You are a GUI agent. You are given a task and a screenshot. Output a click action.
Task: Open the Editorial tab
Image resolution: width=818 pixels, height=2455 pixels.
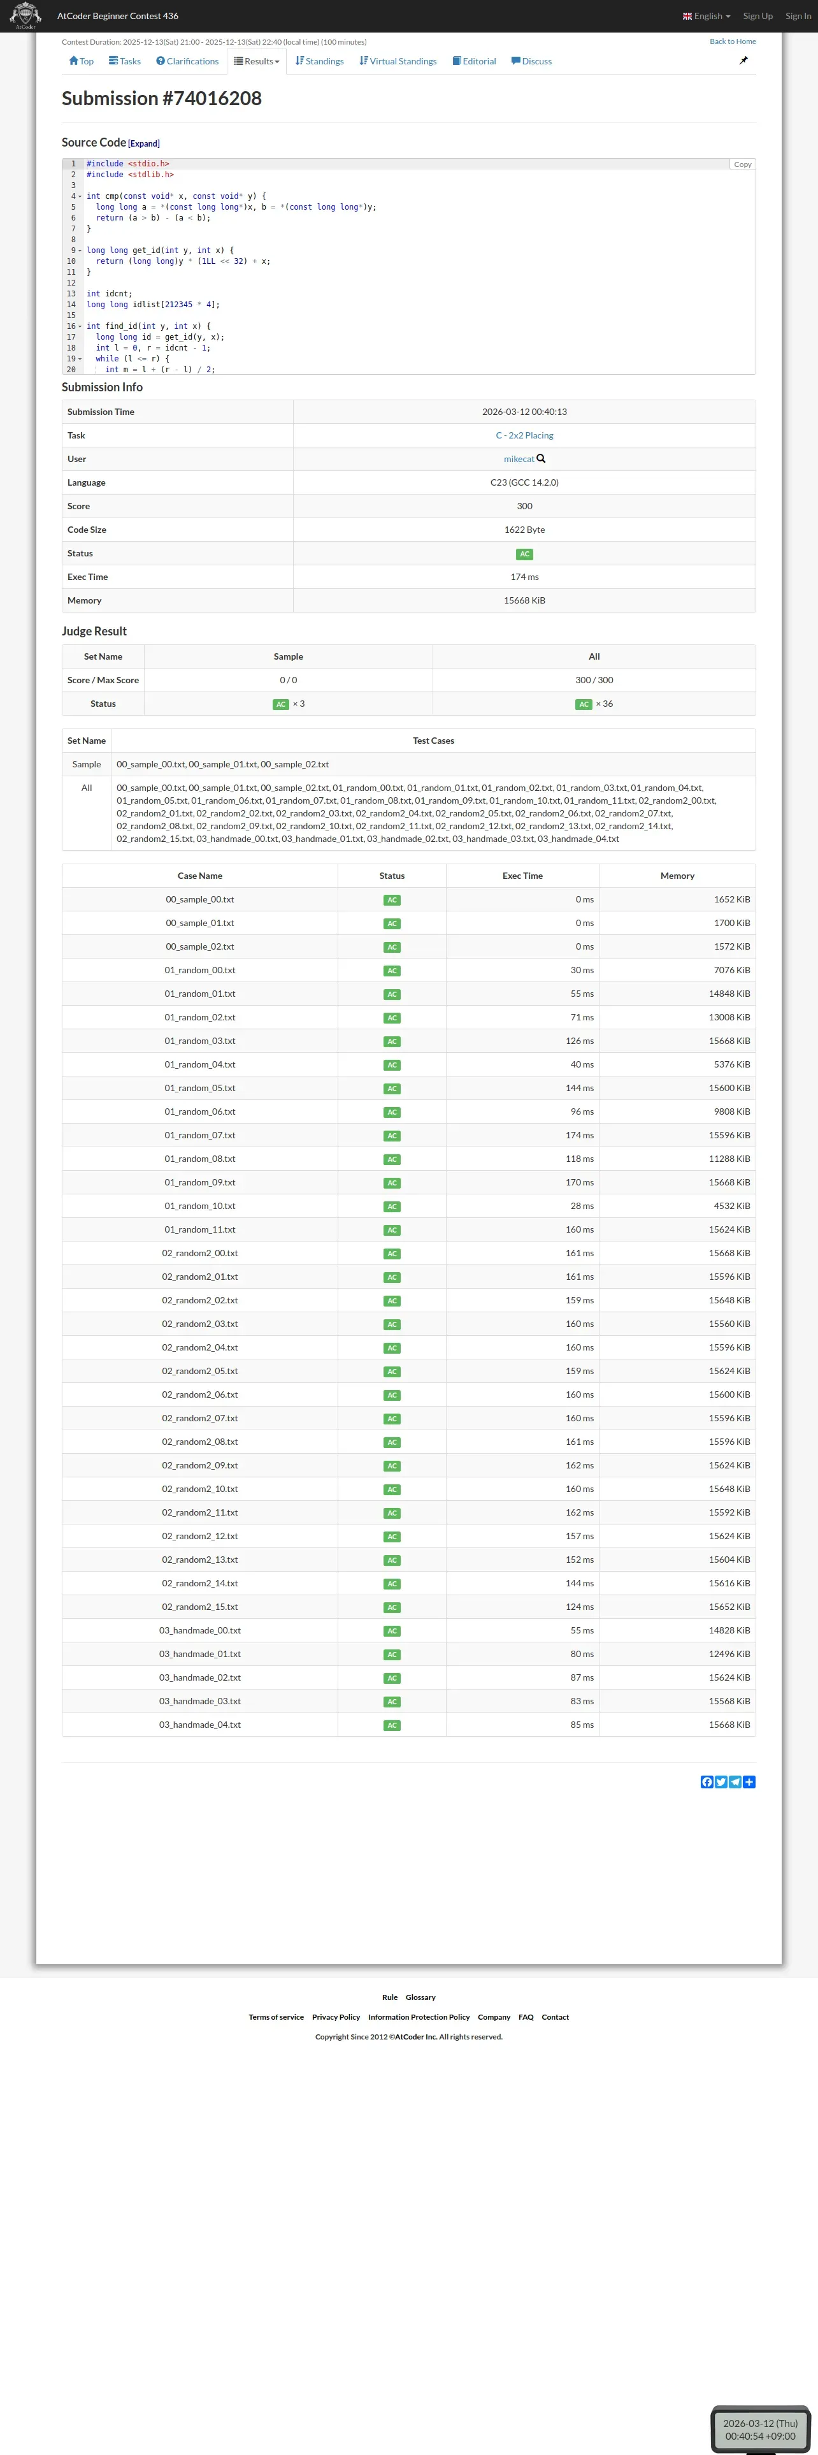[474, 61]
